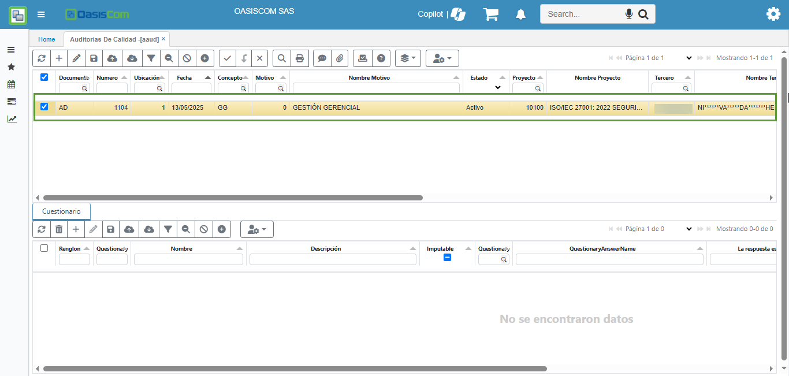Save with the Cuestionario floppy disk icon
The height and width of the screenshot is (376, 789).
click(111, 229)
